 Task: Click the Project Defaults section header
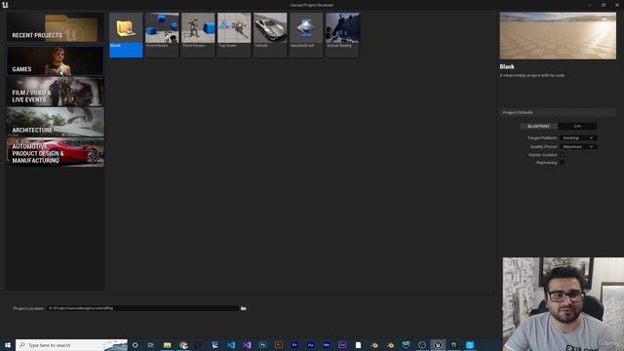click(558, 113)
